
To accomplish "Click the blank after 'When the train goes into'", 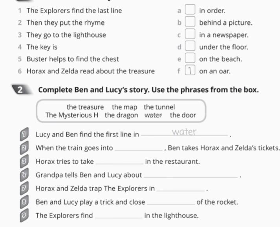I will 139,148.
